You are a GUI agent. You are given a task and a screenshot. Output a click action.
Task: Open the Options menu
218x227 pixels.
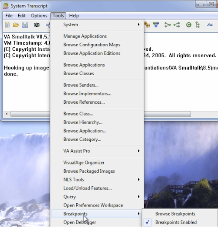tap(39, 16)
